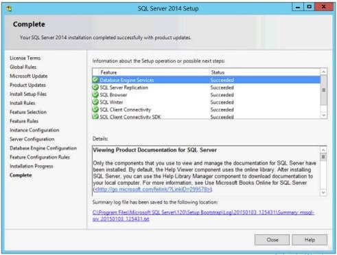Click Install Setup Files step in sidebar
The height and width of the screenshot is (255, 337).
(x=28, y=94)
